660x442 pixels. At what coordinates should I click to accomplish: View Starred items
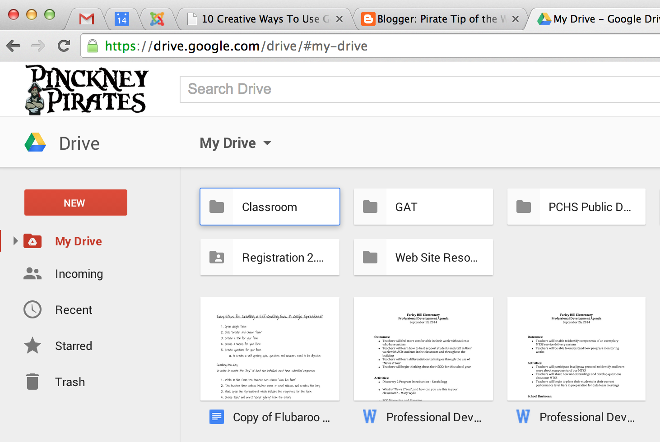tap(74, 346)
